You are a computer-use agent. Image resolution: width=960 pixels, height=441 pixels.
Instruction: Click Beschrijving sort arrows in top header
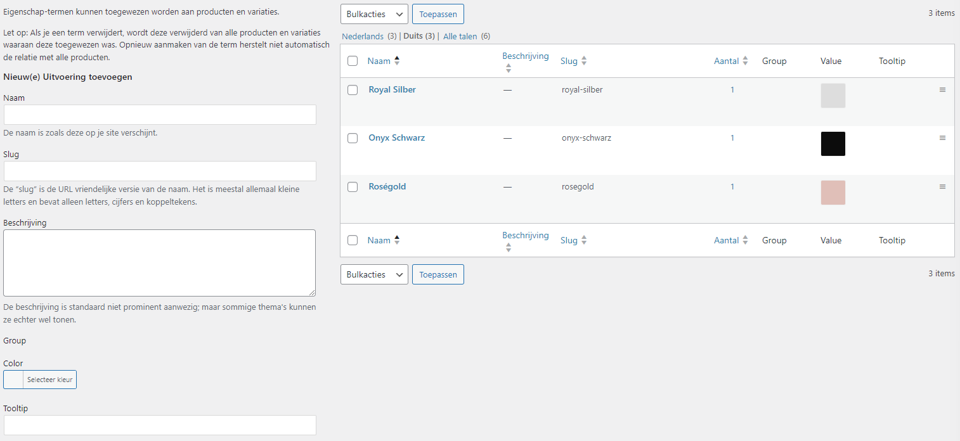(x=509, y=68)
